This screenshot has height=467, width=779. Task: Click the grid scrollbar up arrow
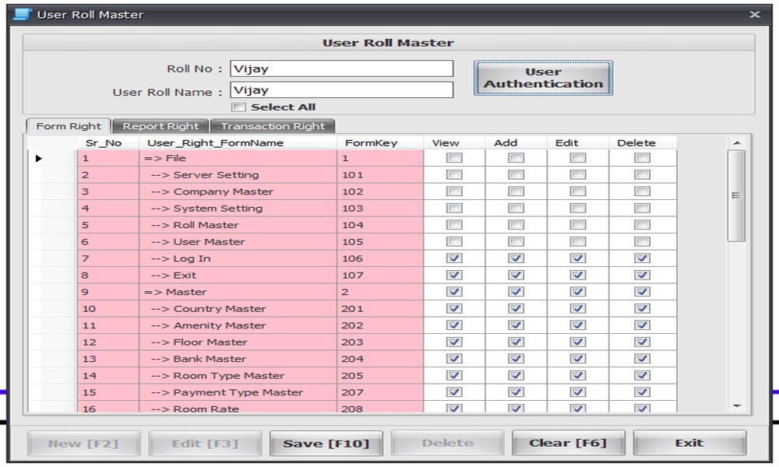737,143
